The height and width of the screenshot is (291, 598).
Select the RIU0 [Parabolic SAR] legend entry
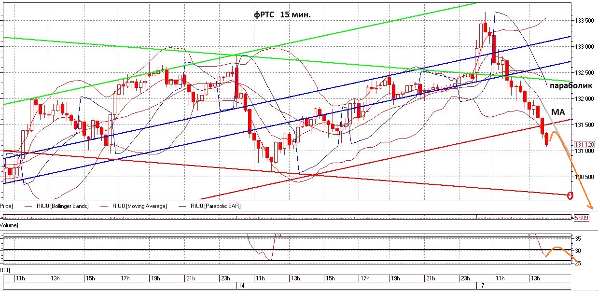210,206
